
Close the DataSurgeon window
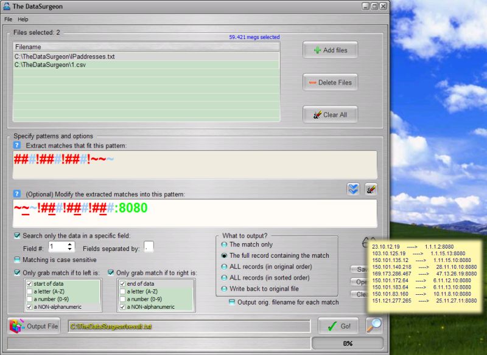tap(384, 6)
